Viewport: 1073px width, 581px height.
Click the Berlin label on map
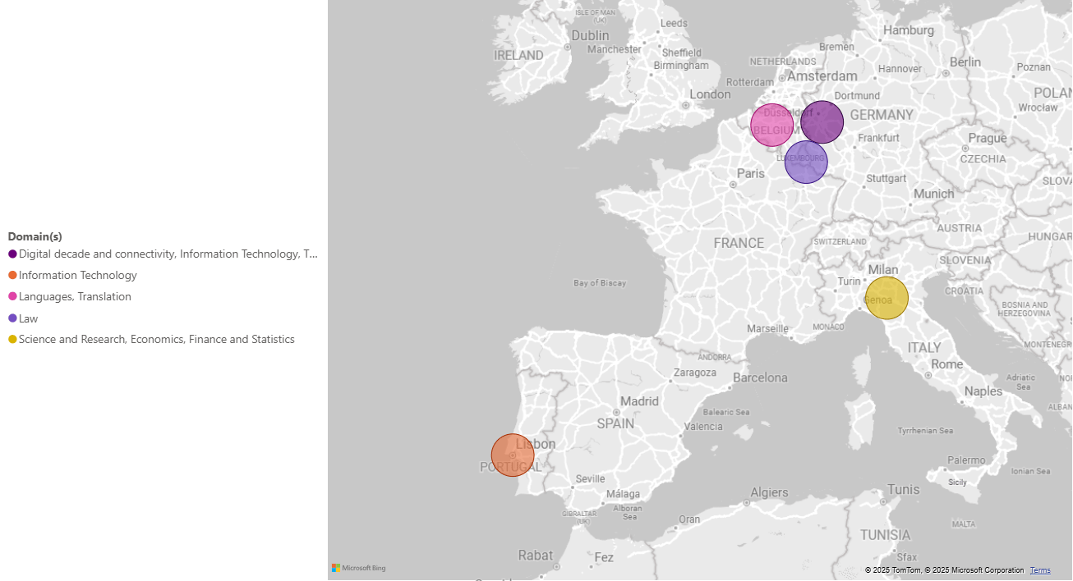pyautogui.click(x=965, y=62)
